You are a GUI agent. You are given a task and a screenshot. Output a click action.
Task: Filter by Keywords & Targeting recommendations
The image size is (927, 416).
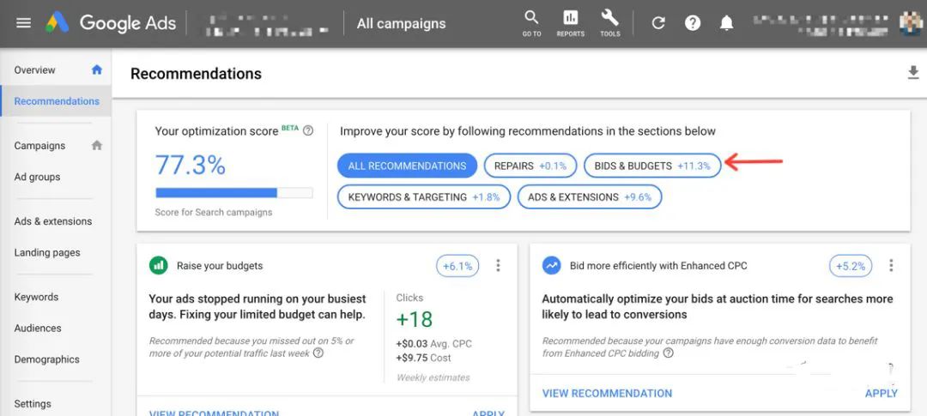(x=423, y=196)
